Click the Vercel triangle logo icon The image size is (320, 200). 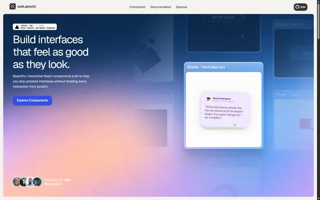coord(17,27)
